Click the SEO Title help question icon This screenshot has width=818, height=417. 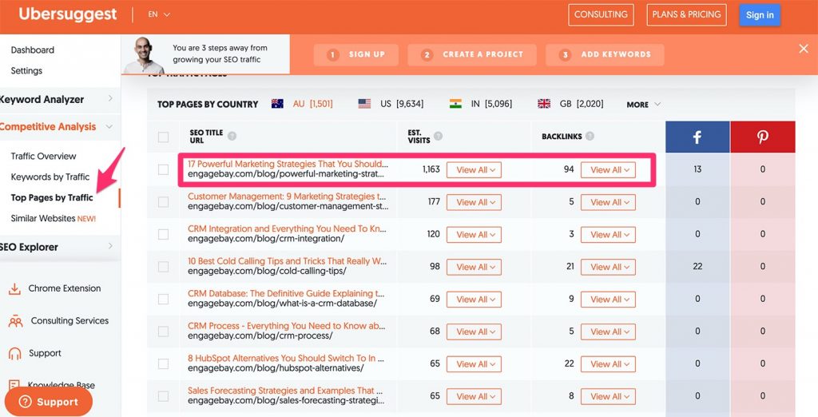coord(232,137)
